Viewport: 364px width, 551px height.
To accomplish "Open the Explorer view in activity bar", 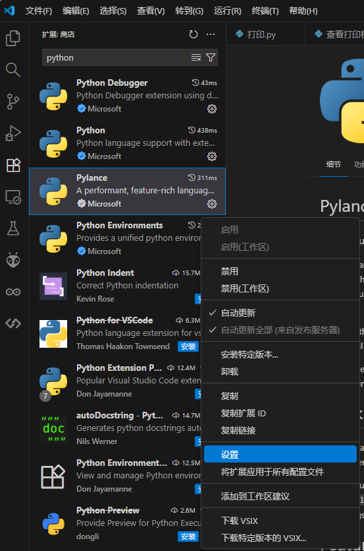I will click(x=13, y=38).
